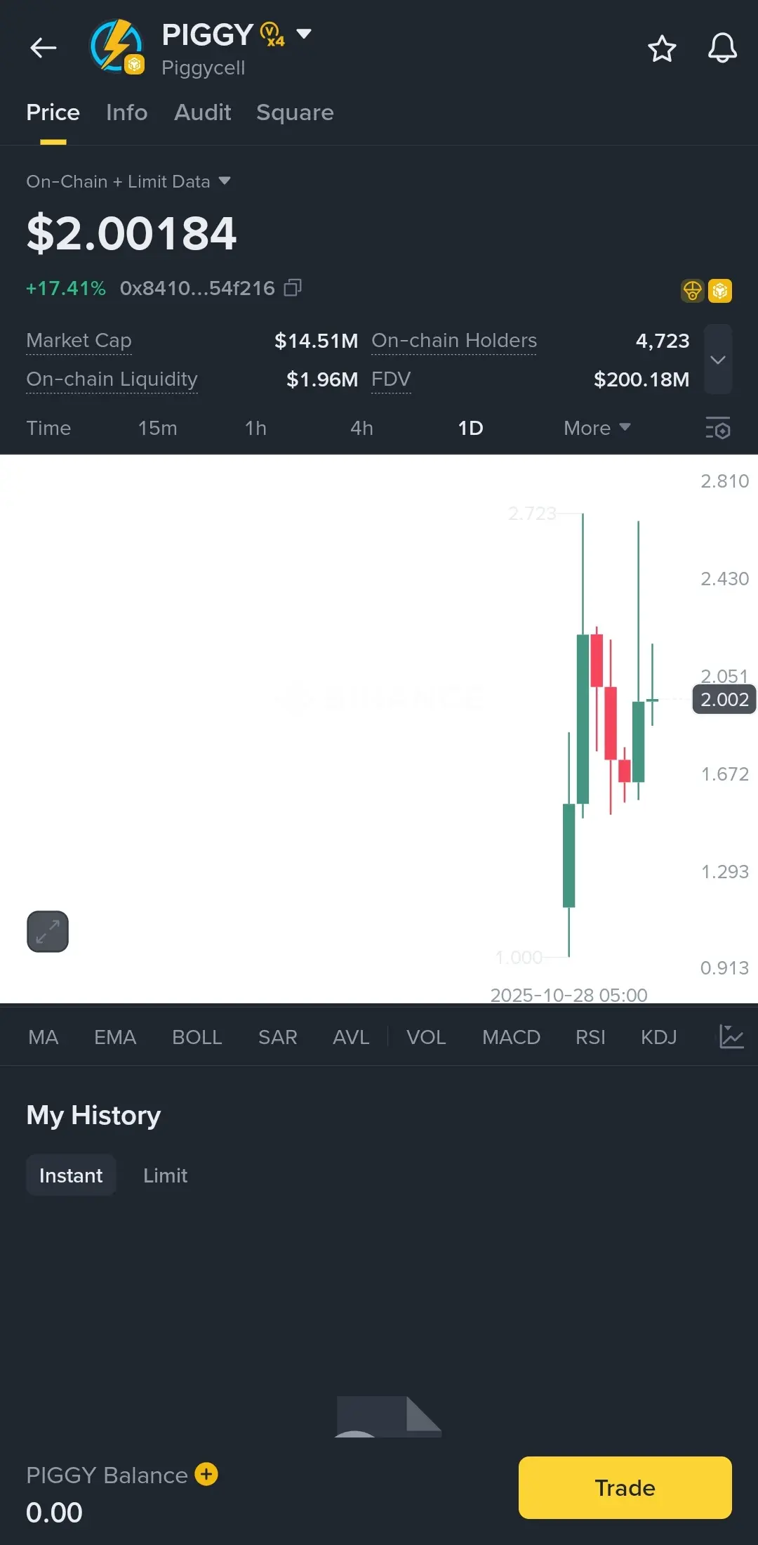Open the More timeframes dropdown
Screen dimensions: 758x1545
(x=597, y=428)
